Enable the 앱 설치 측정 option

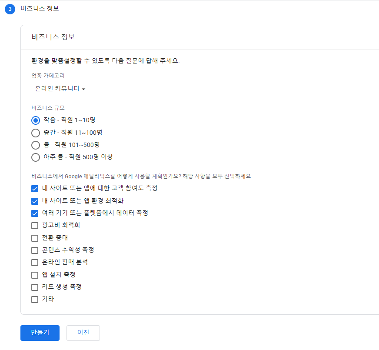[34, 275]
